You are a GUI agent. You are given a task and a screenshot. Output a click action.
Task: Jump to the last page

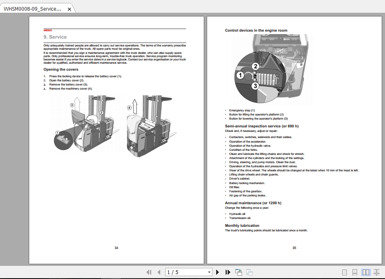coord(227,272)
